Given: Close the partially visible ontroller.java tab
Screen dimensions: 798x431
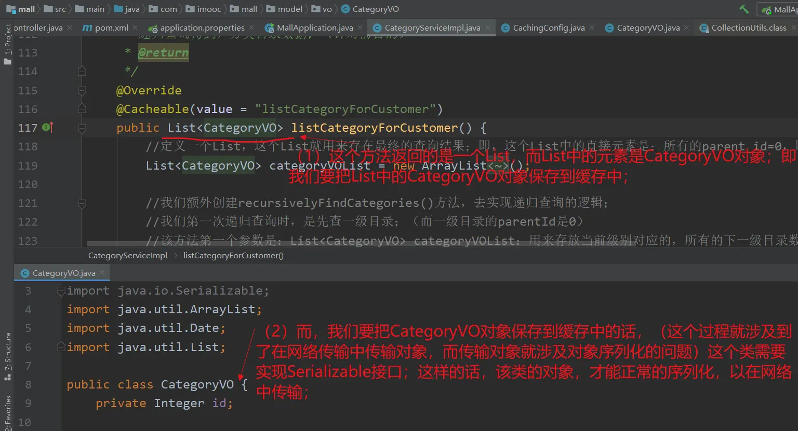Looking at the screenshot, I should 70,27.
